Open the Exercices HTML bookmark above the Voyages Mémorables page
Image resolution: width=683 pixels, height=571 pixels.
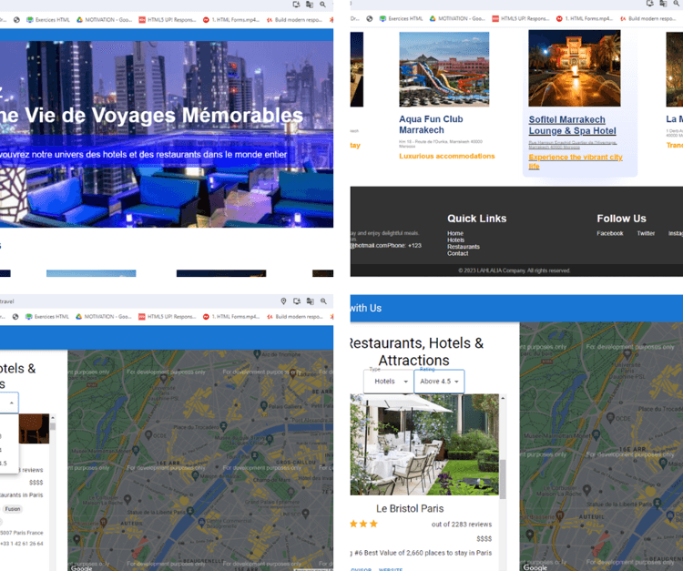(x=48, y=20)
